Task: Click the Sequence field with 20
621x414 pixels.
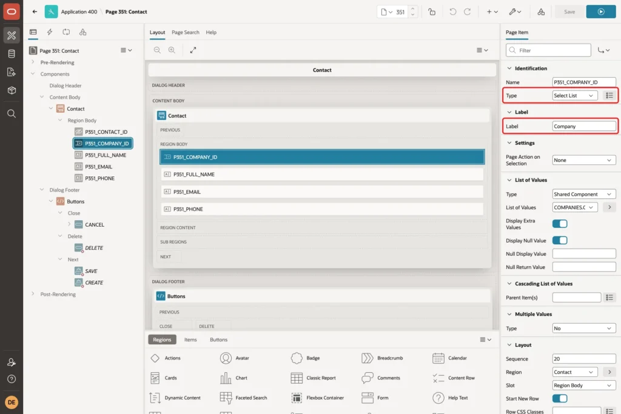Action: click(x=584, y=359)
